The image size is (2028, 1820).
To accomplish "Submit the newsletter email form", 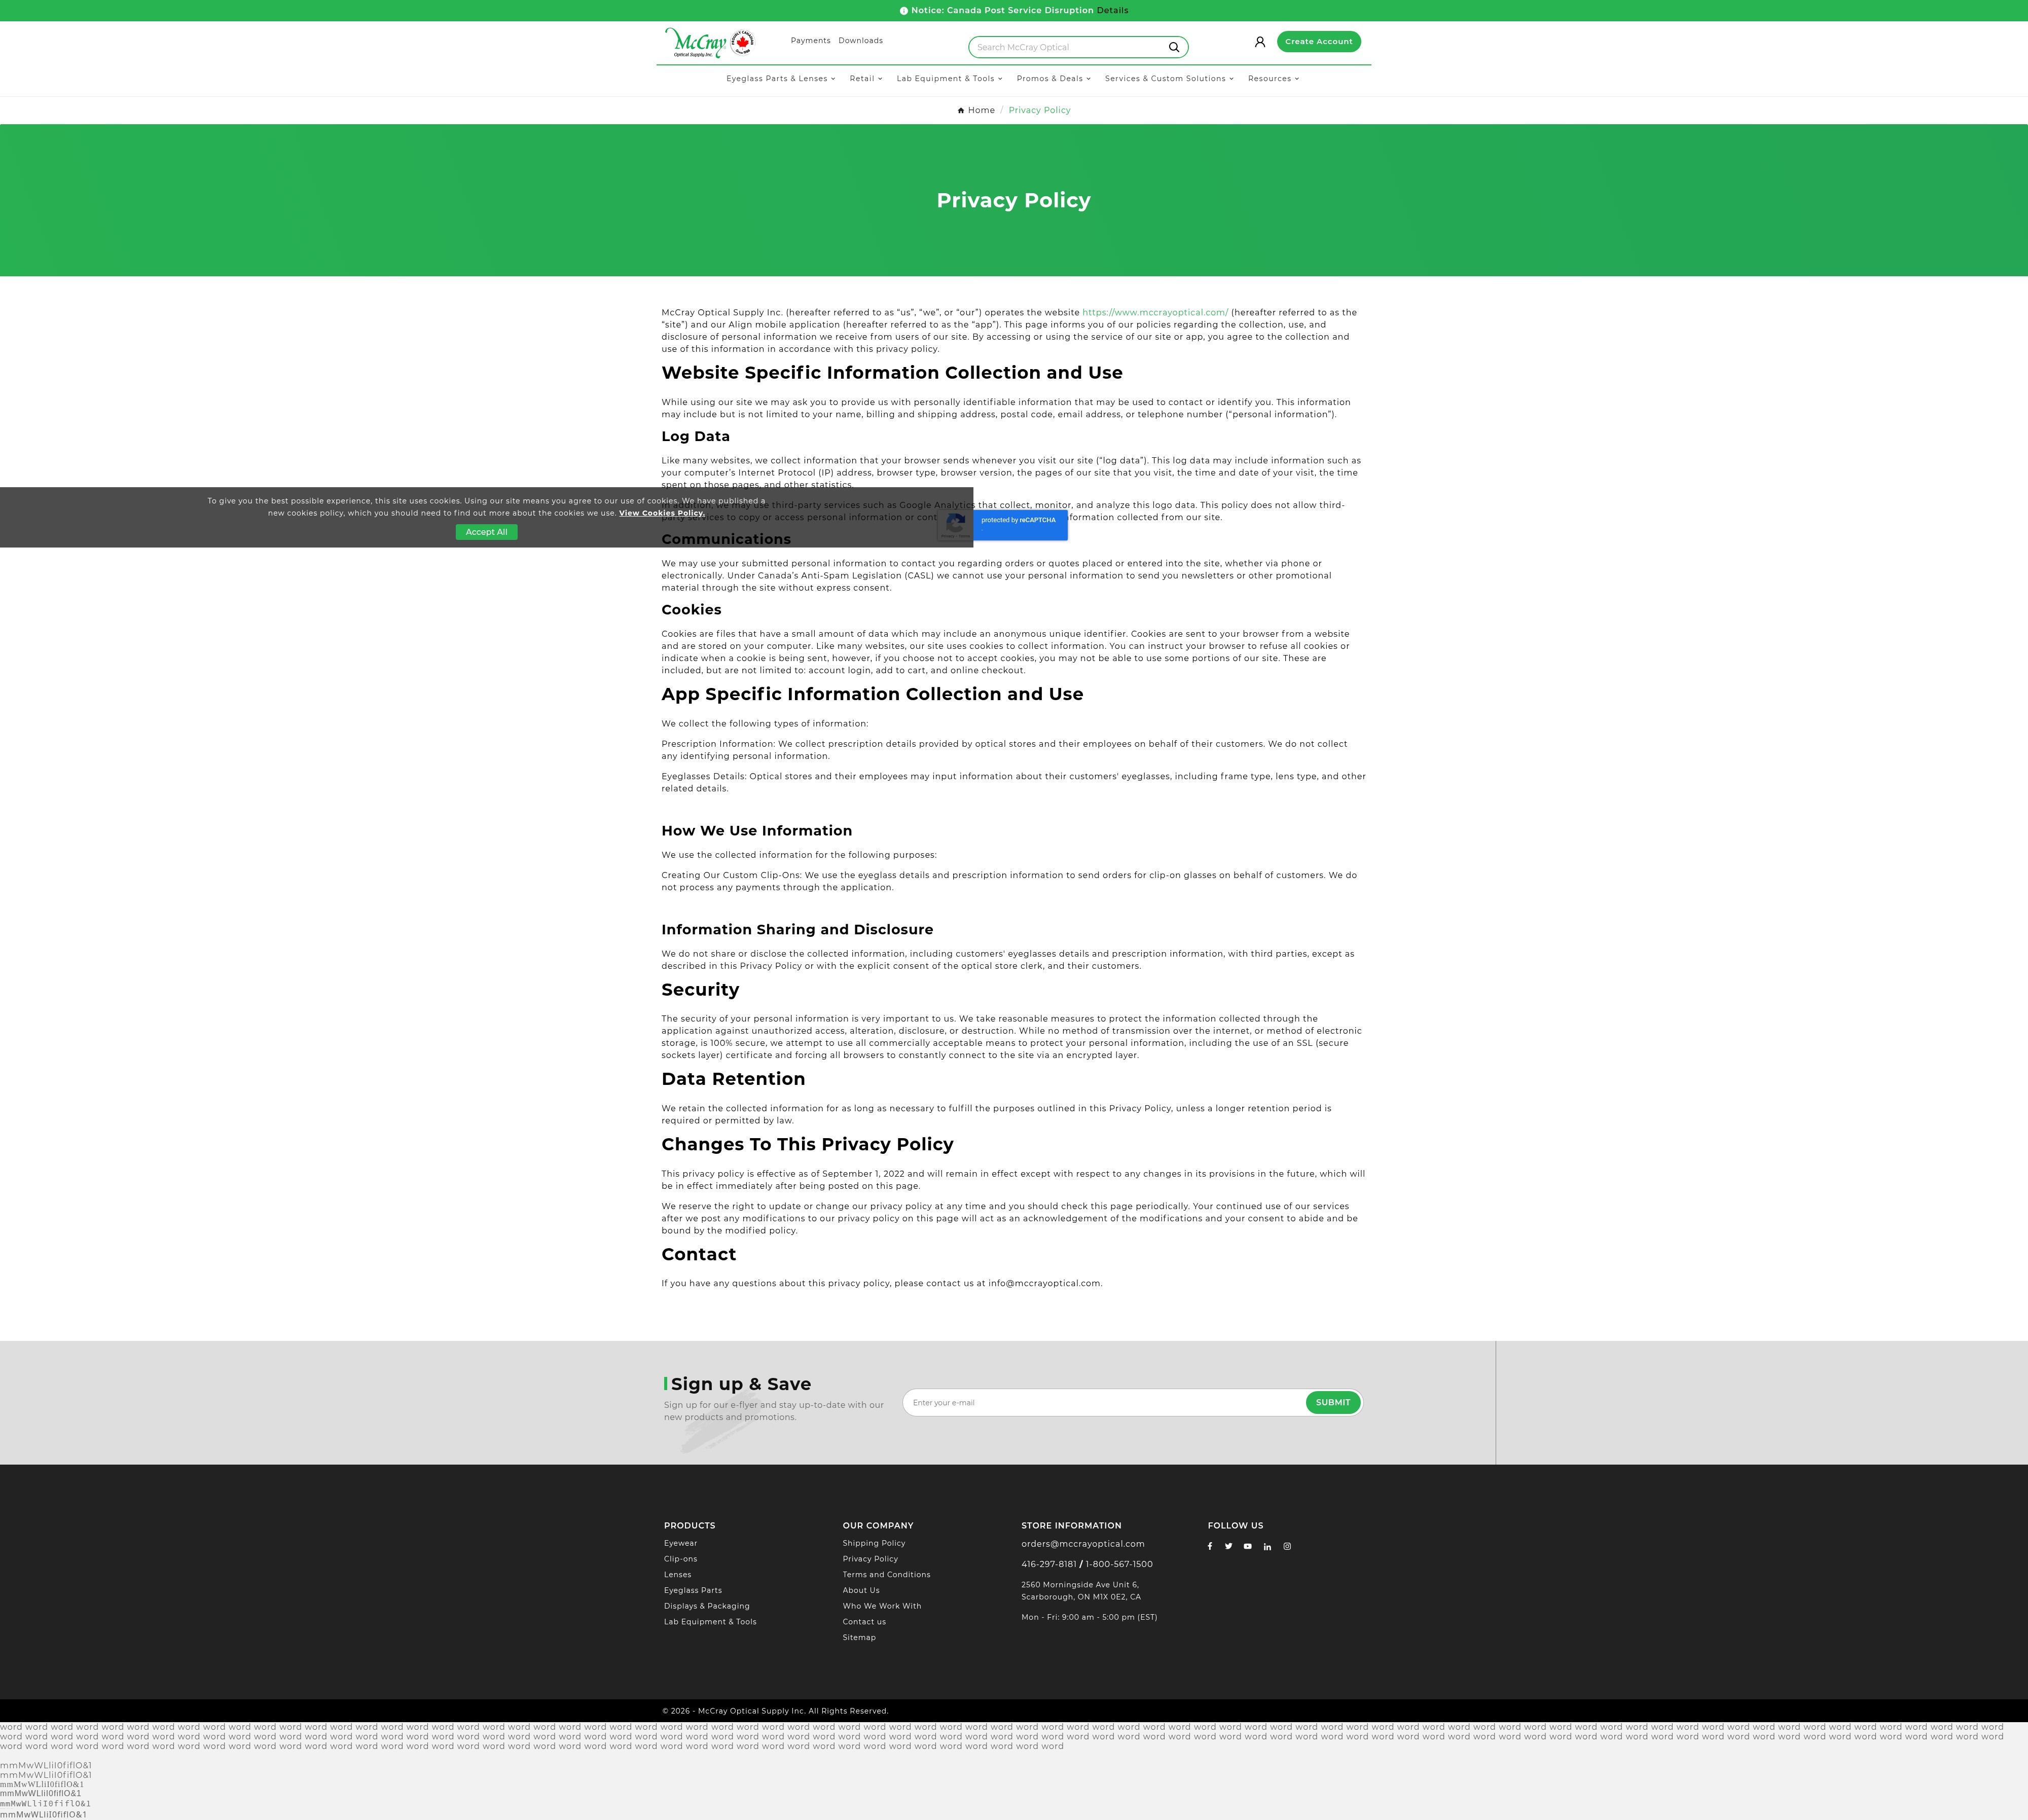I will point(1333,1402).
